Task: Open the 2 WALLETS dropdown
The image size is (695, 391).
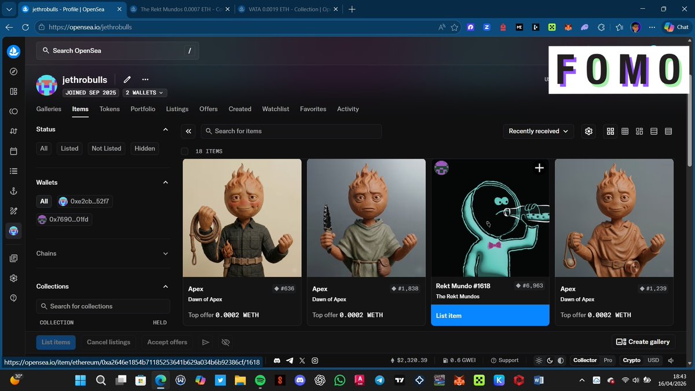Action: pyautogui.click(x=144, y=93)
